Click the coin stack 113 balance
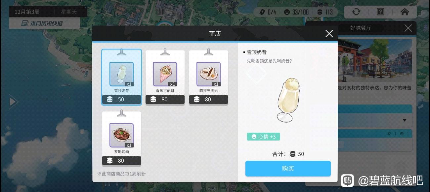This screenshot has height=192, width=430. tap(325, 12)
